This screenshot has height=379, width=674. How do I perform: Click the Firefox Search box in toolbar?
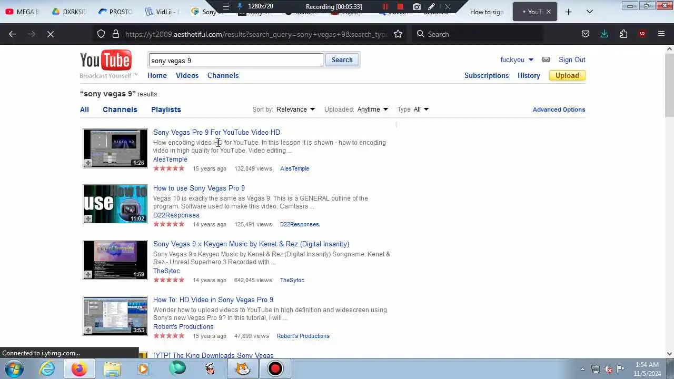click(x=478, y=34)
